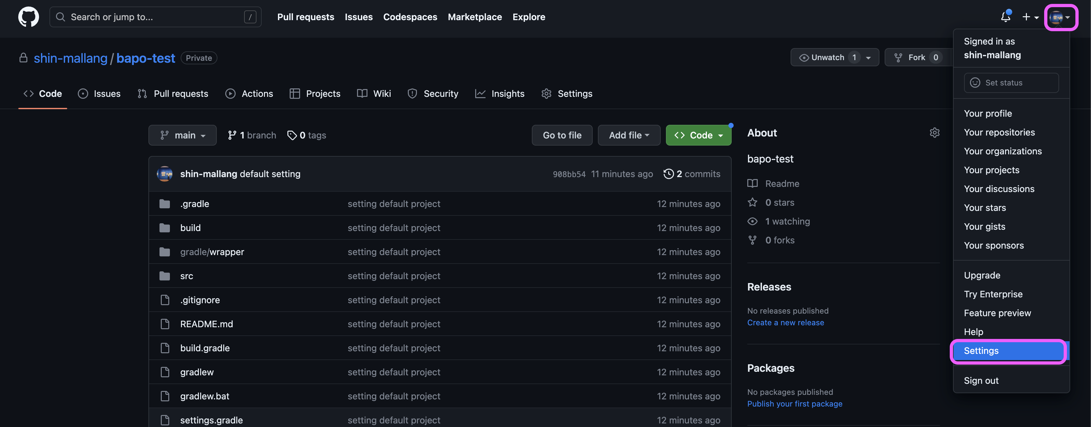The height and width of the screenshot is (427, 1091).
Task: Open the .gradle folder icon
Action: (x=165, y=204)
